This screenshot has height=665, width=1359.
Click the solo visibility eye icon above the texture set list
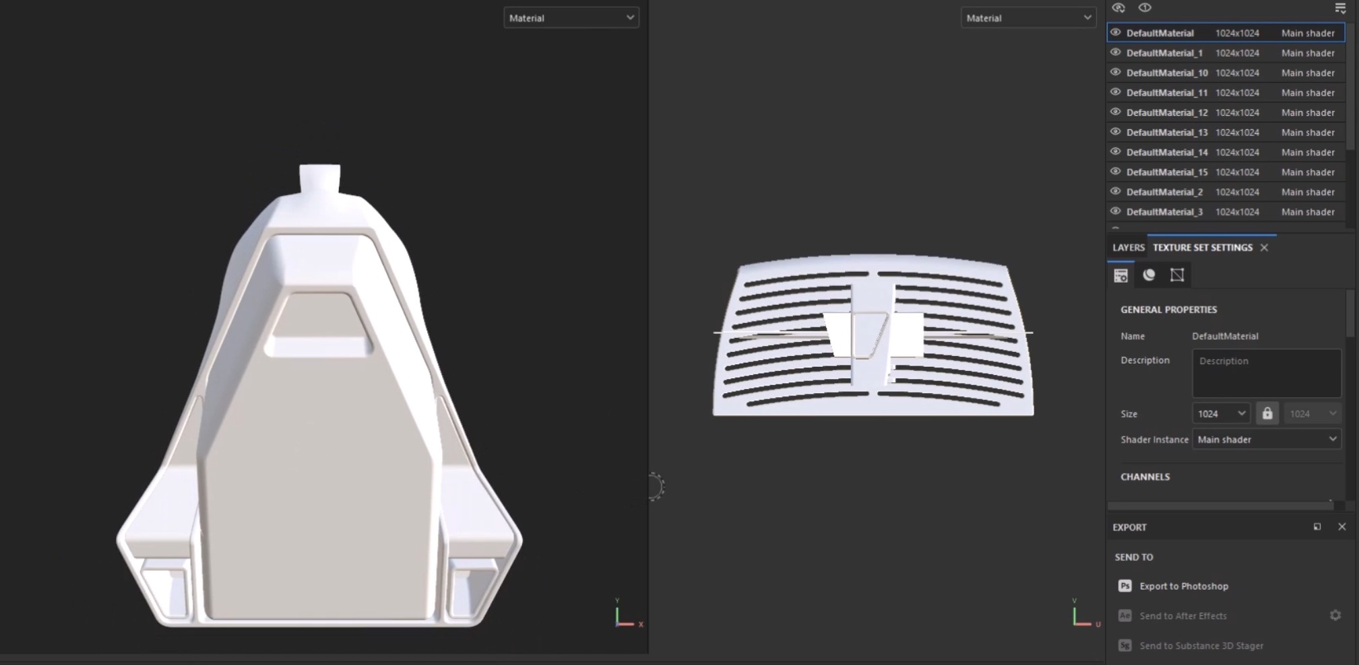click(1145, 8)
